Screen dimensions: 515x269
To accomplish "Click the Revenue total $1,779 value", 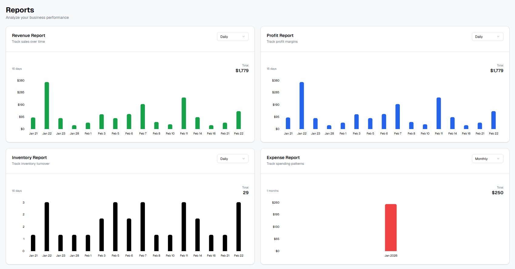I will tap(242, 71).
